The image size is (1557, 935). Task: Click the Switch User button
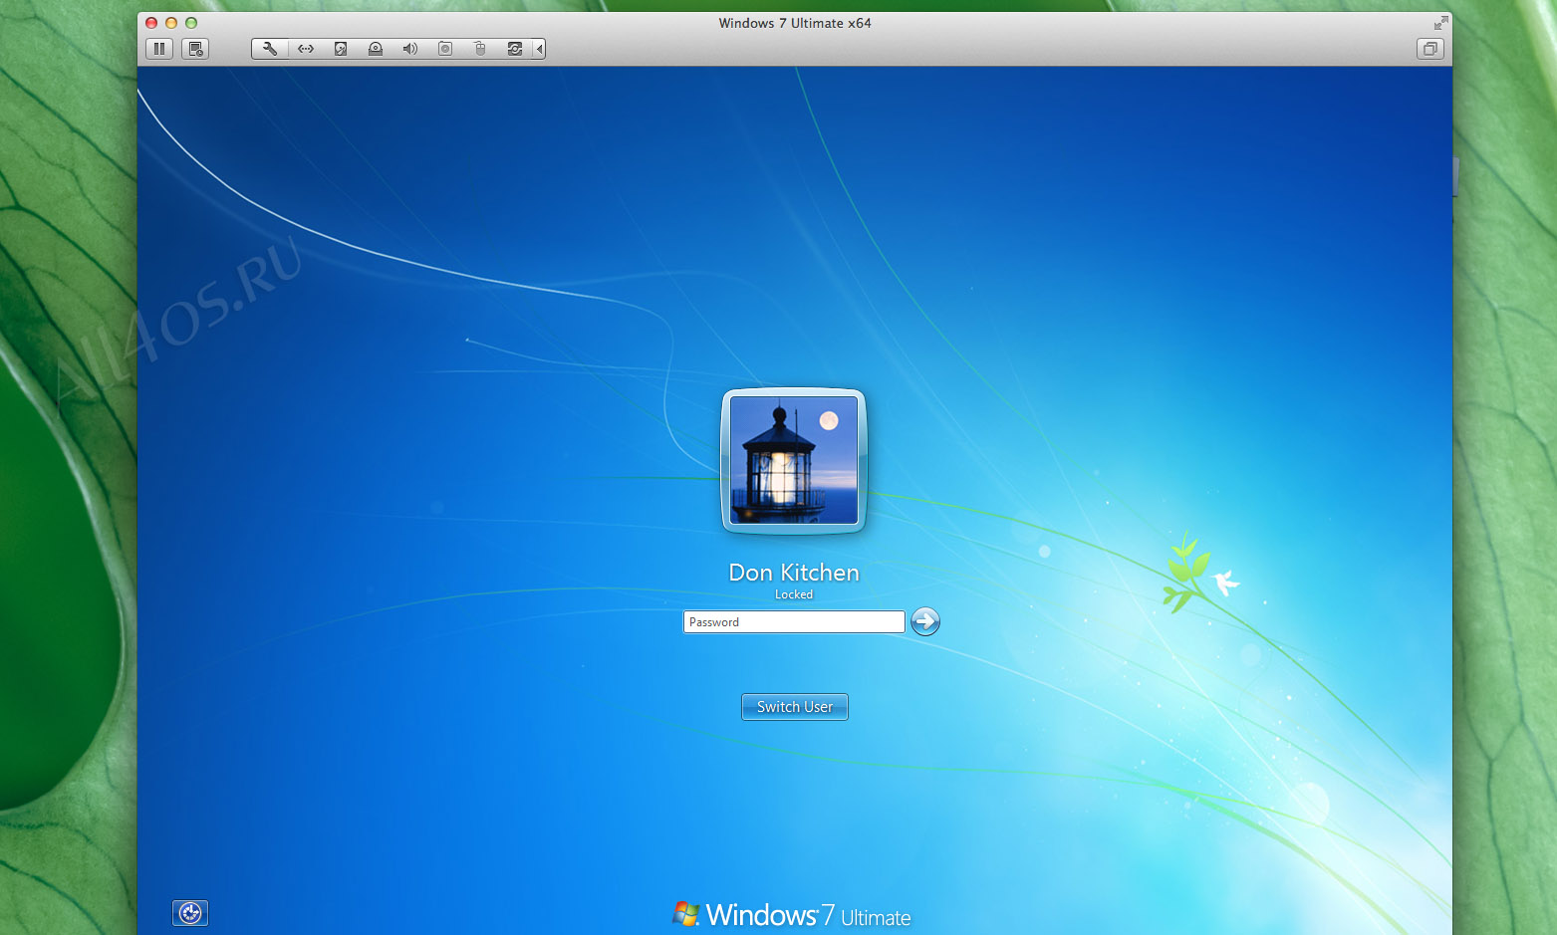click(x=795, y=707)
